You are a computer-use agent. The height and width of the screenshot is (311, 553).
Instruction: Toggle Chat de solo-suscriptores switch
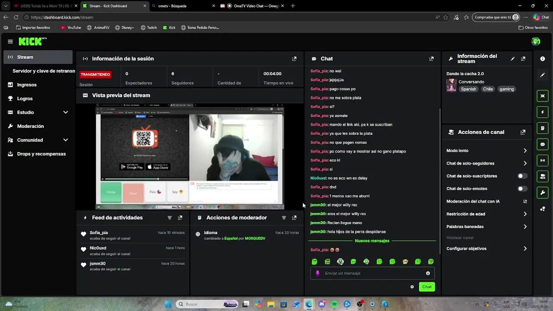coord(522,176)
